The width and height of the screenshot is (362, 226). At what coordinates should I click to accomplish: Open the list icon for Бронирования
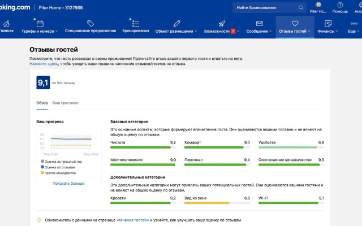[136, 24]
